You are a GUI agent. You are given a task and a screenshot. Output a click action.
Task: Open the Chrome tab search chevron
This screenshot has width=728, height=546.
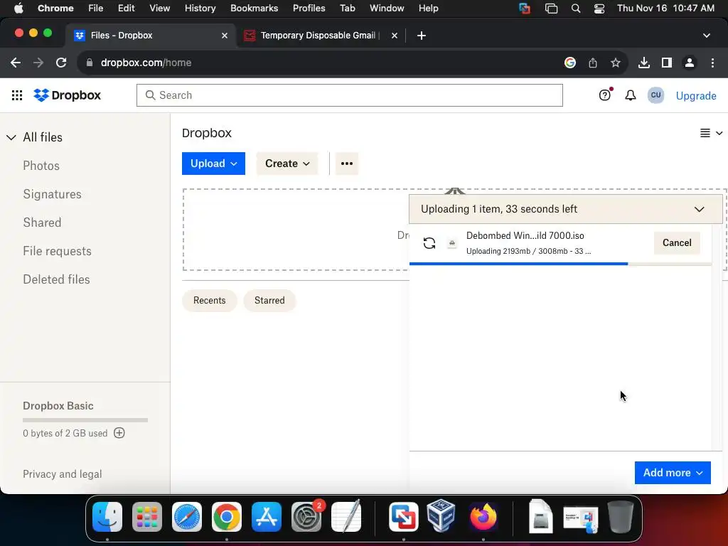tap(706, 36)
